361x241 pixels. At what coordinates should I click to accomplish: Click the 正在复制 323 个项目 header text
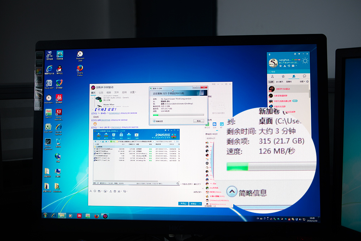169,93
